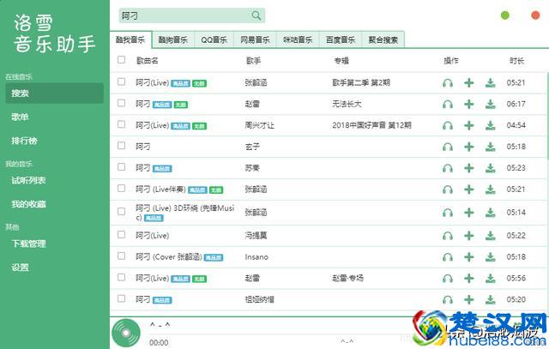Add 玄子's song with plus icon

[469, 147]
